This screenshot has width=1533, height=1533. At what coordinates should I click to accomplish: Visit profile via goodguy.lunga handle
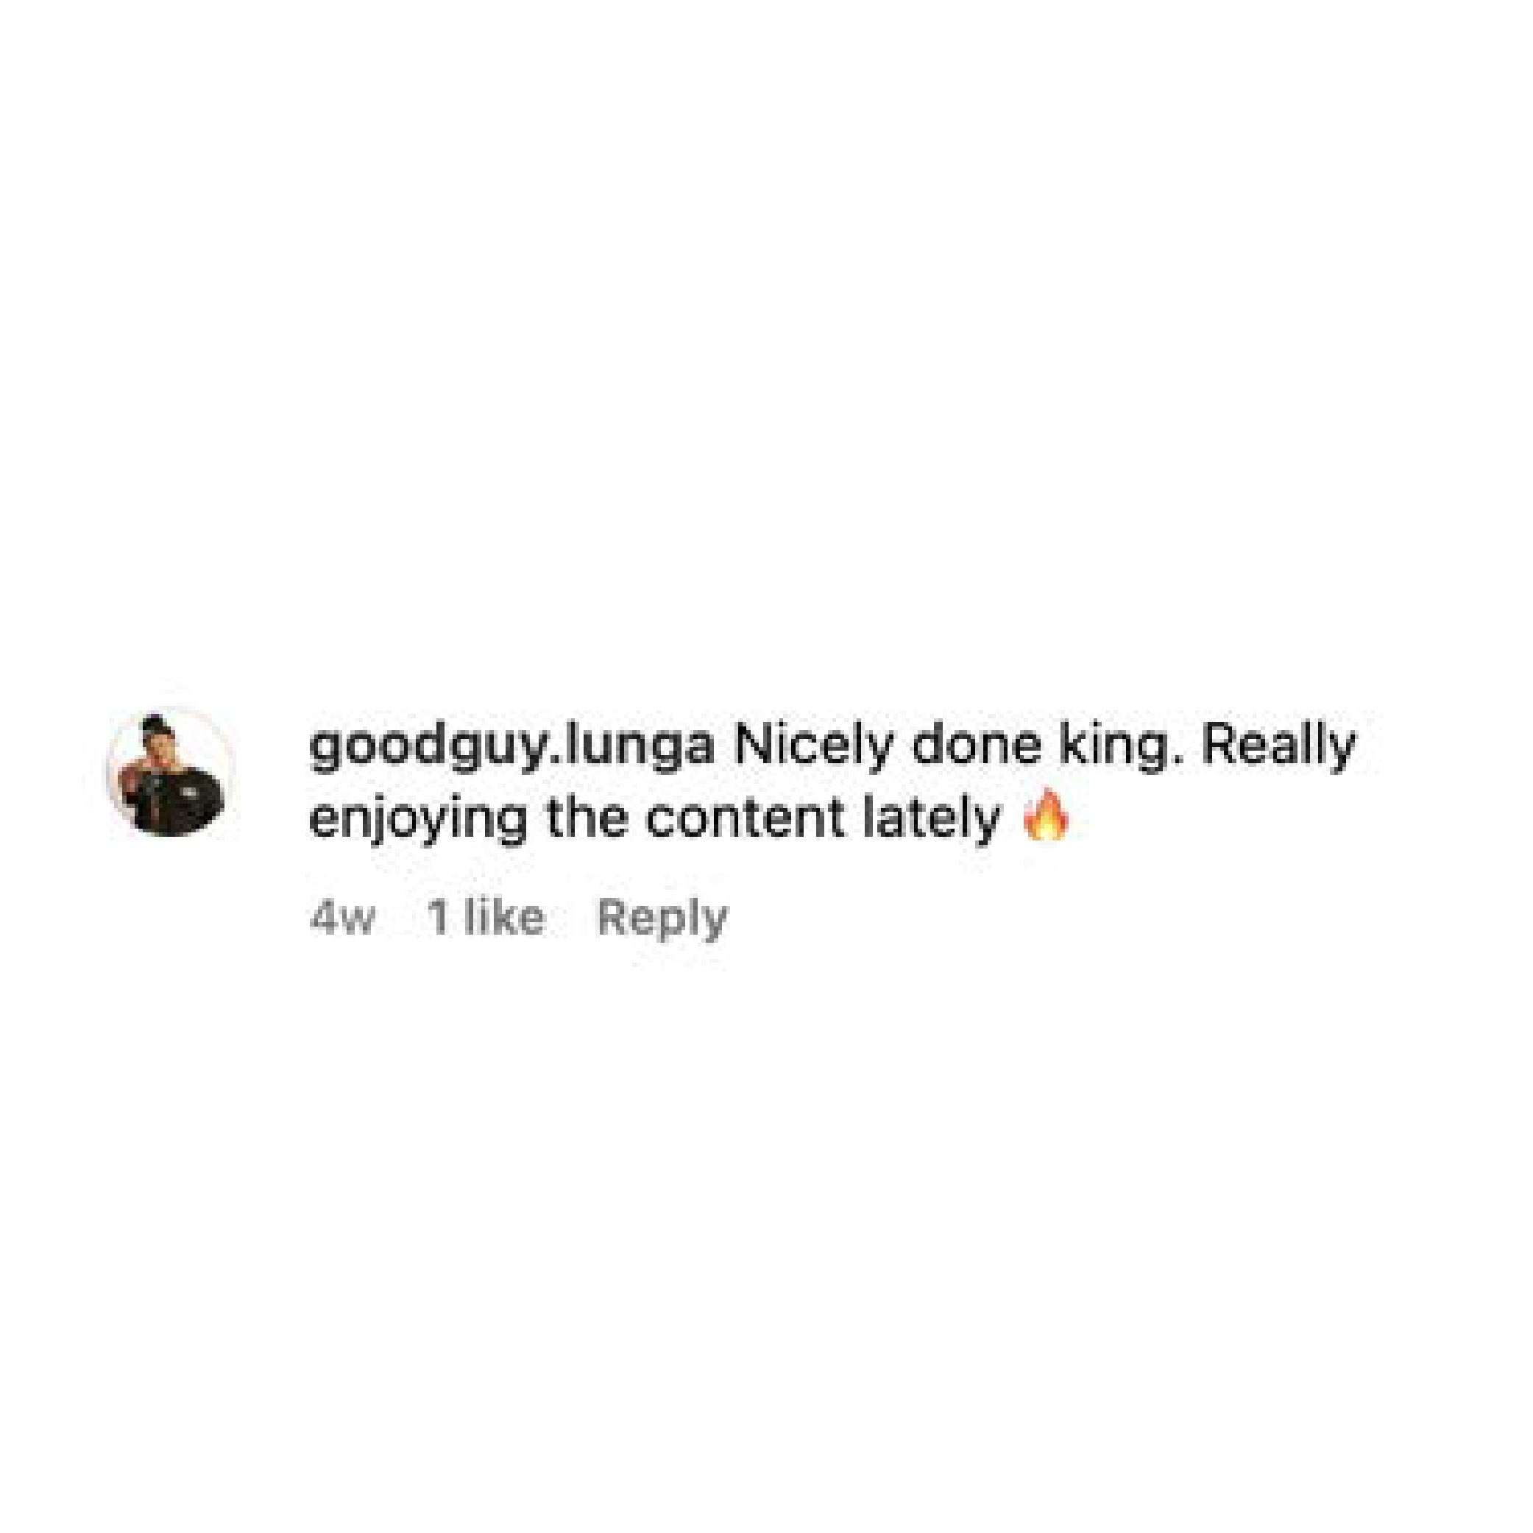click(510, 748)
